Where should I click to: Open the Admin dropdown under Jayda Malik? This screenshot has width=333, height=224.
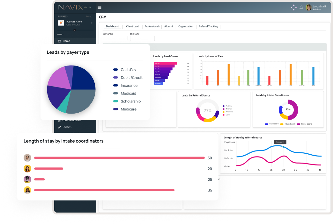click(317, 9)
